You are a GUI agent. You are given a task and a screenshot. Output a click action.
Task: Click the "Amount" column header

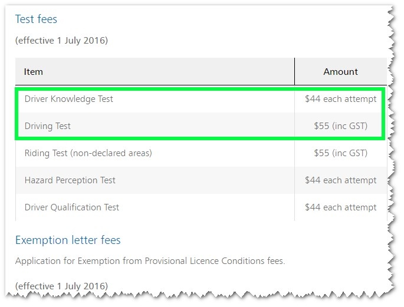pos(340,71)
